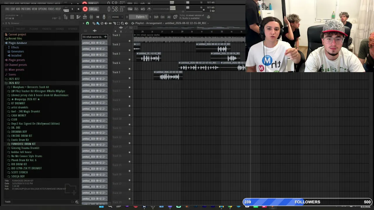Select the playlist Zoom tool
The height and width of the screenshot is (210, 374).
tap(122, 23)
